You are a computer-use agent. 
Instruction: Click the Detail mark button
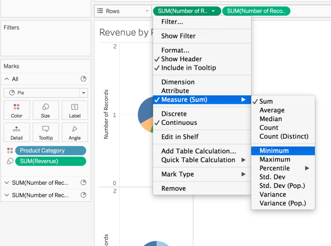[x=17, y=132]
